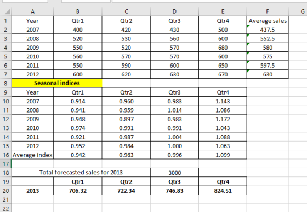The image size is (307, 212).
Task: Click Total forecasted sales for 2013 cell
Action: 81,173
